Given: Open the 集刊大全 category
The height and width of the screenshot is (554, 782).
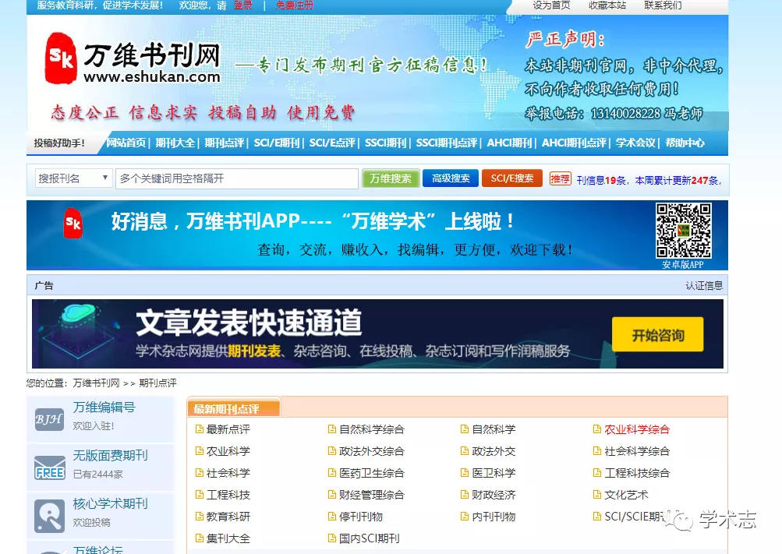Looking at the screenshot, I should pos(228,538).
